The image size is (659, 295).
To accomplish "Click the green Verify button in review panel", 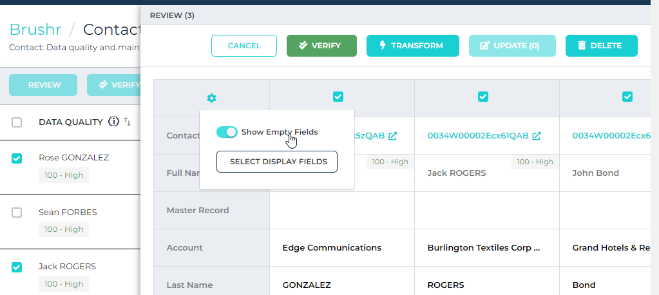I will tap(321, 46).
